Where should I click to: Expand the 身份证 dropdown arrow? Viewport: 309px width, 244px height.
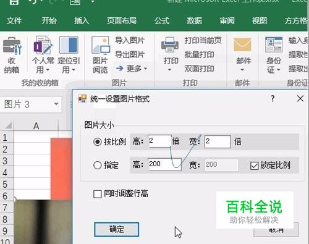point(278,70)
